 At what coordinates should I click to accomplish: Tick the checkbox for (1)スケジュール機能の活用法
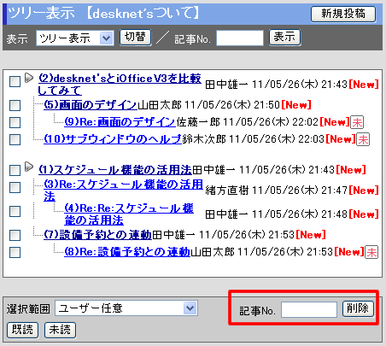click(x=15, y=170)
